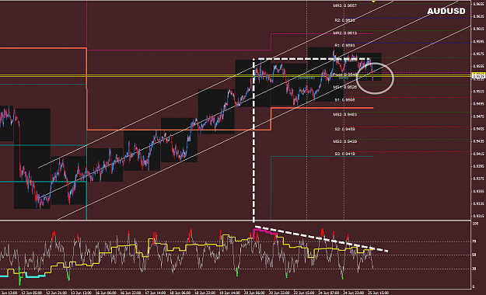Click the 0.9415 price axis value
The width and height of the screenshot is (486, 295).
coord(478,154)
